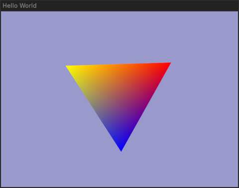The image size is (239, 188).
Task: Click the bottom border of the window
Action: click(119, 188)
